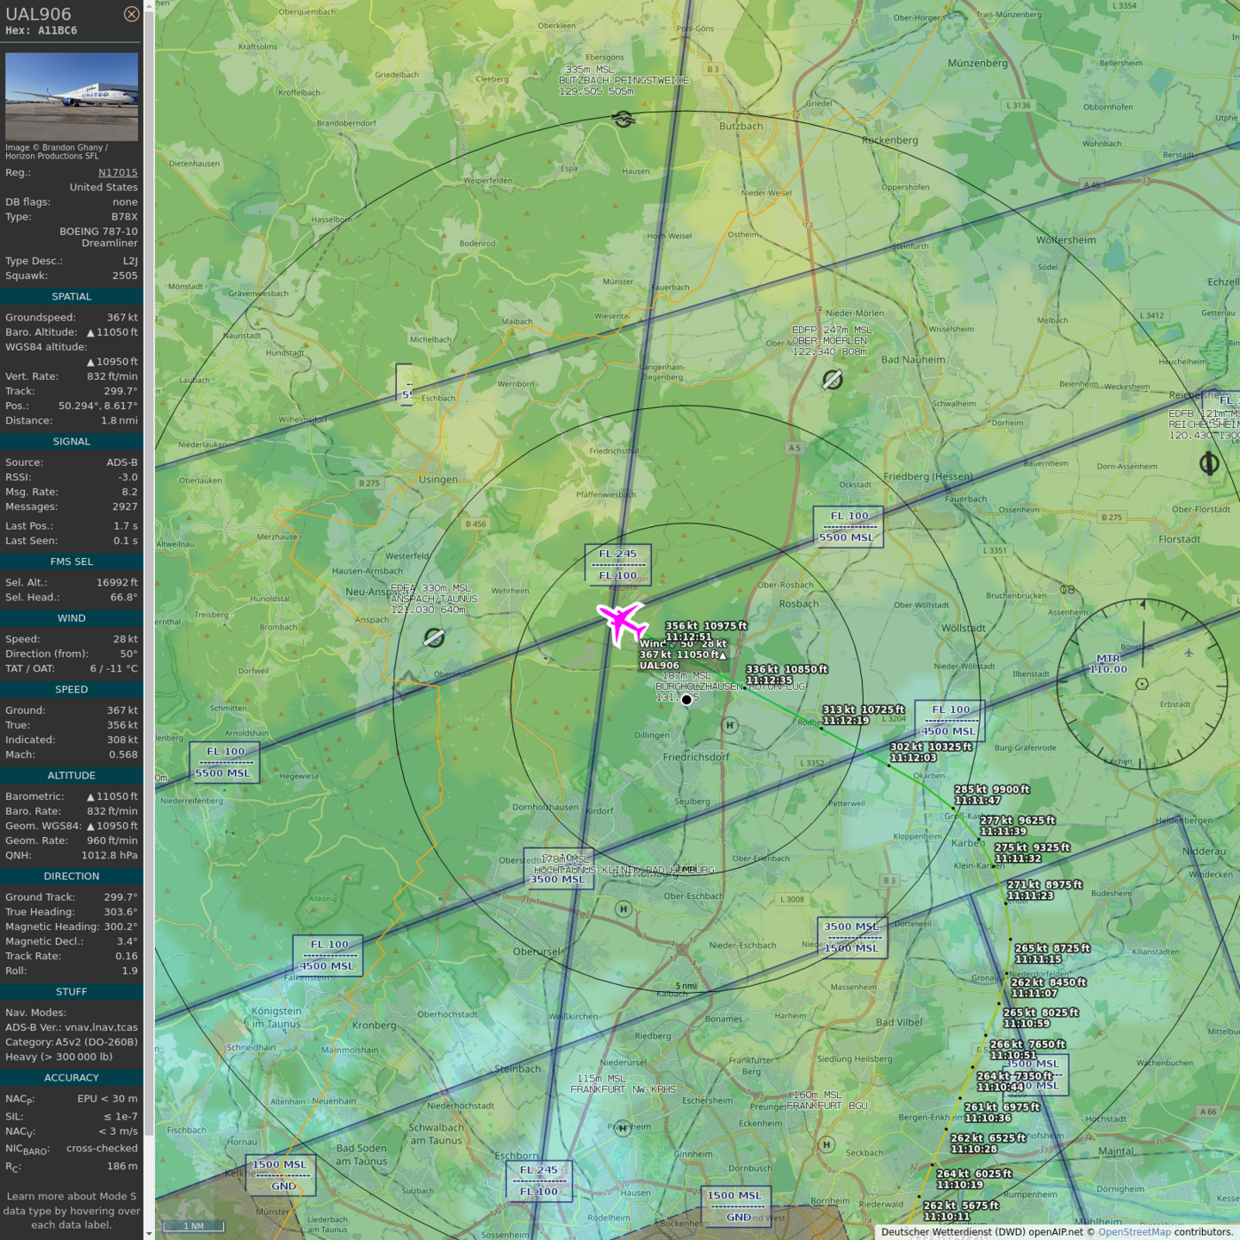Image resolution: width=1240 pixels, height=1240 pixels.
Task: Click the Butzbach-Pfingstweide glider airfield icon
Action: tap(623, 119)
